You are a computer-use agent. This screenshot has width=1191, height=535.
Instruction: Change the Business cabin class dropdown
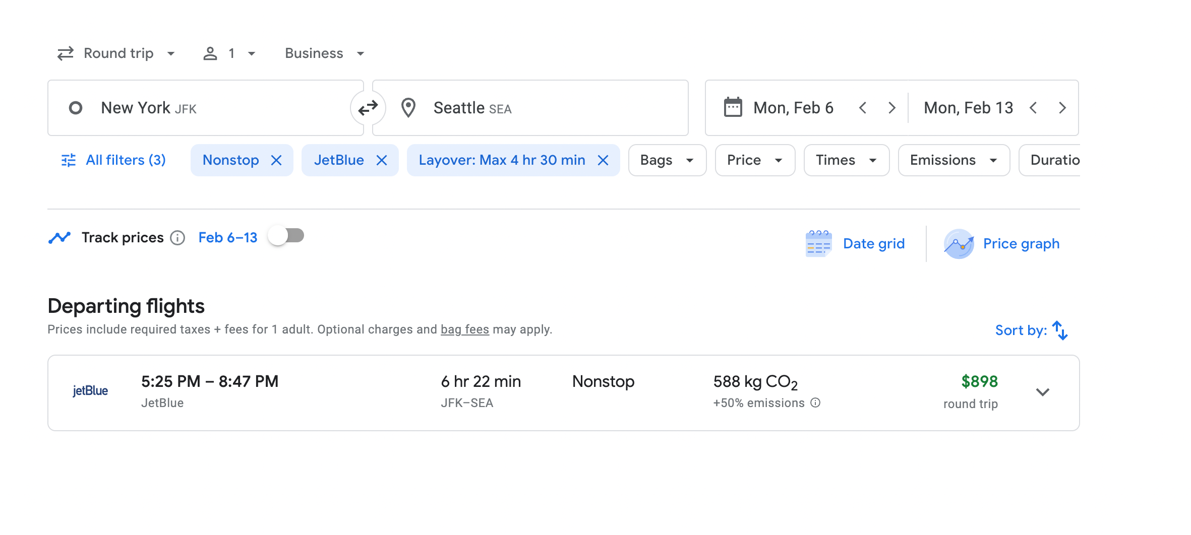(x=324, y=53)
